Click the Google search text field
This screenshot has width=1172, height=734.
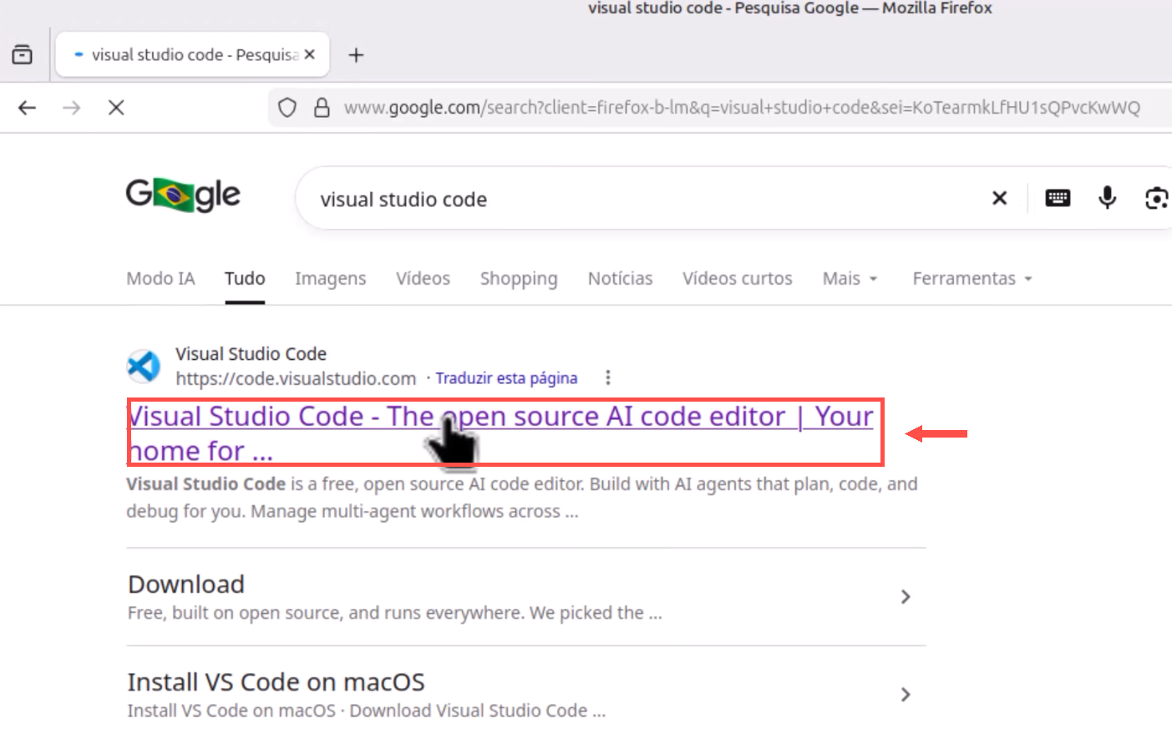coord(643,200)
